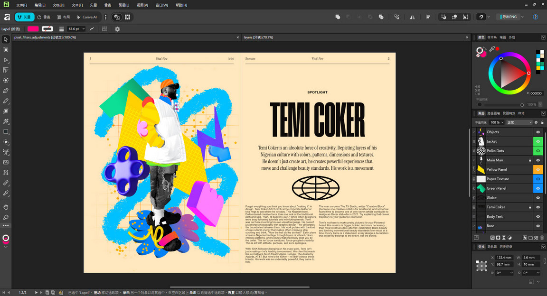Click the trash icon at the Layers panel bottom
Screen dimensions: 547x296
(542, 238)
